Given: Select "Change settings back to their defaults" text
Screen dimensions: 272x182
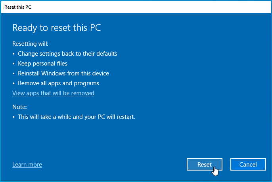Looking at the screenshot, I should tap(67, 54).
